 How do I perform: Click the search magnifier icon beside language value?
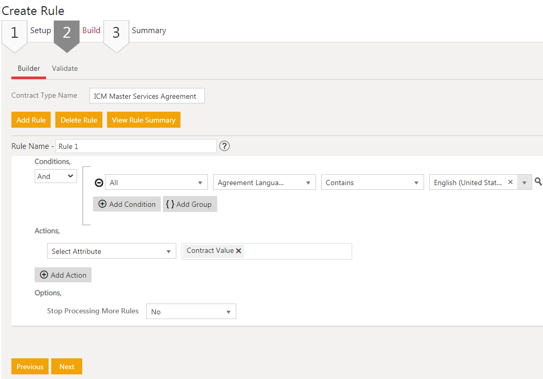click(538, 181)
